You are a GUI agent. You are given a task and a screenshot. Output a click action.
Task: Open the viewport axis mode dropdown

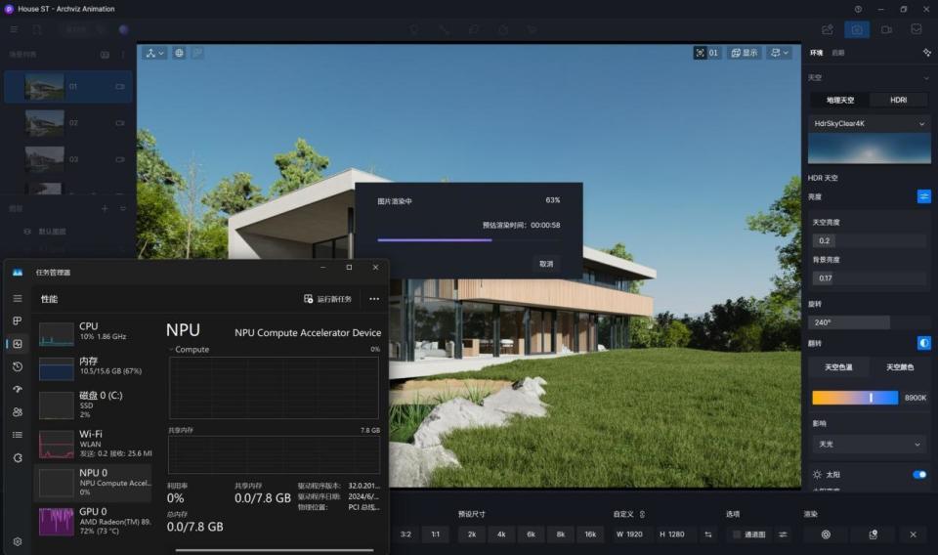click(154, 53)
